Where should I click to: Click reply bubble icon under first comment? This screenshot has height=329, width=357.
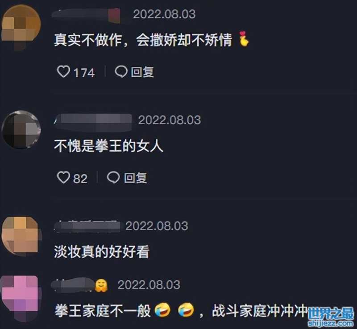coord(121,72)
